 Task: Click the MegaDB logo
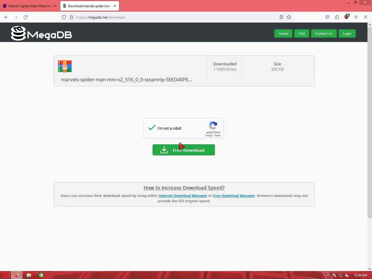tap(41, 33)
